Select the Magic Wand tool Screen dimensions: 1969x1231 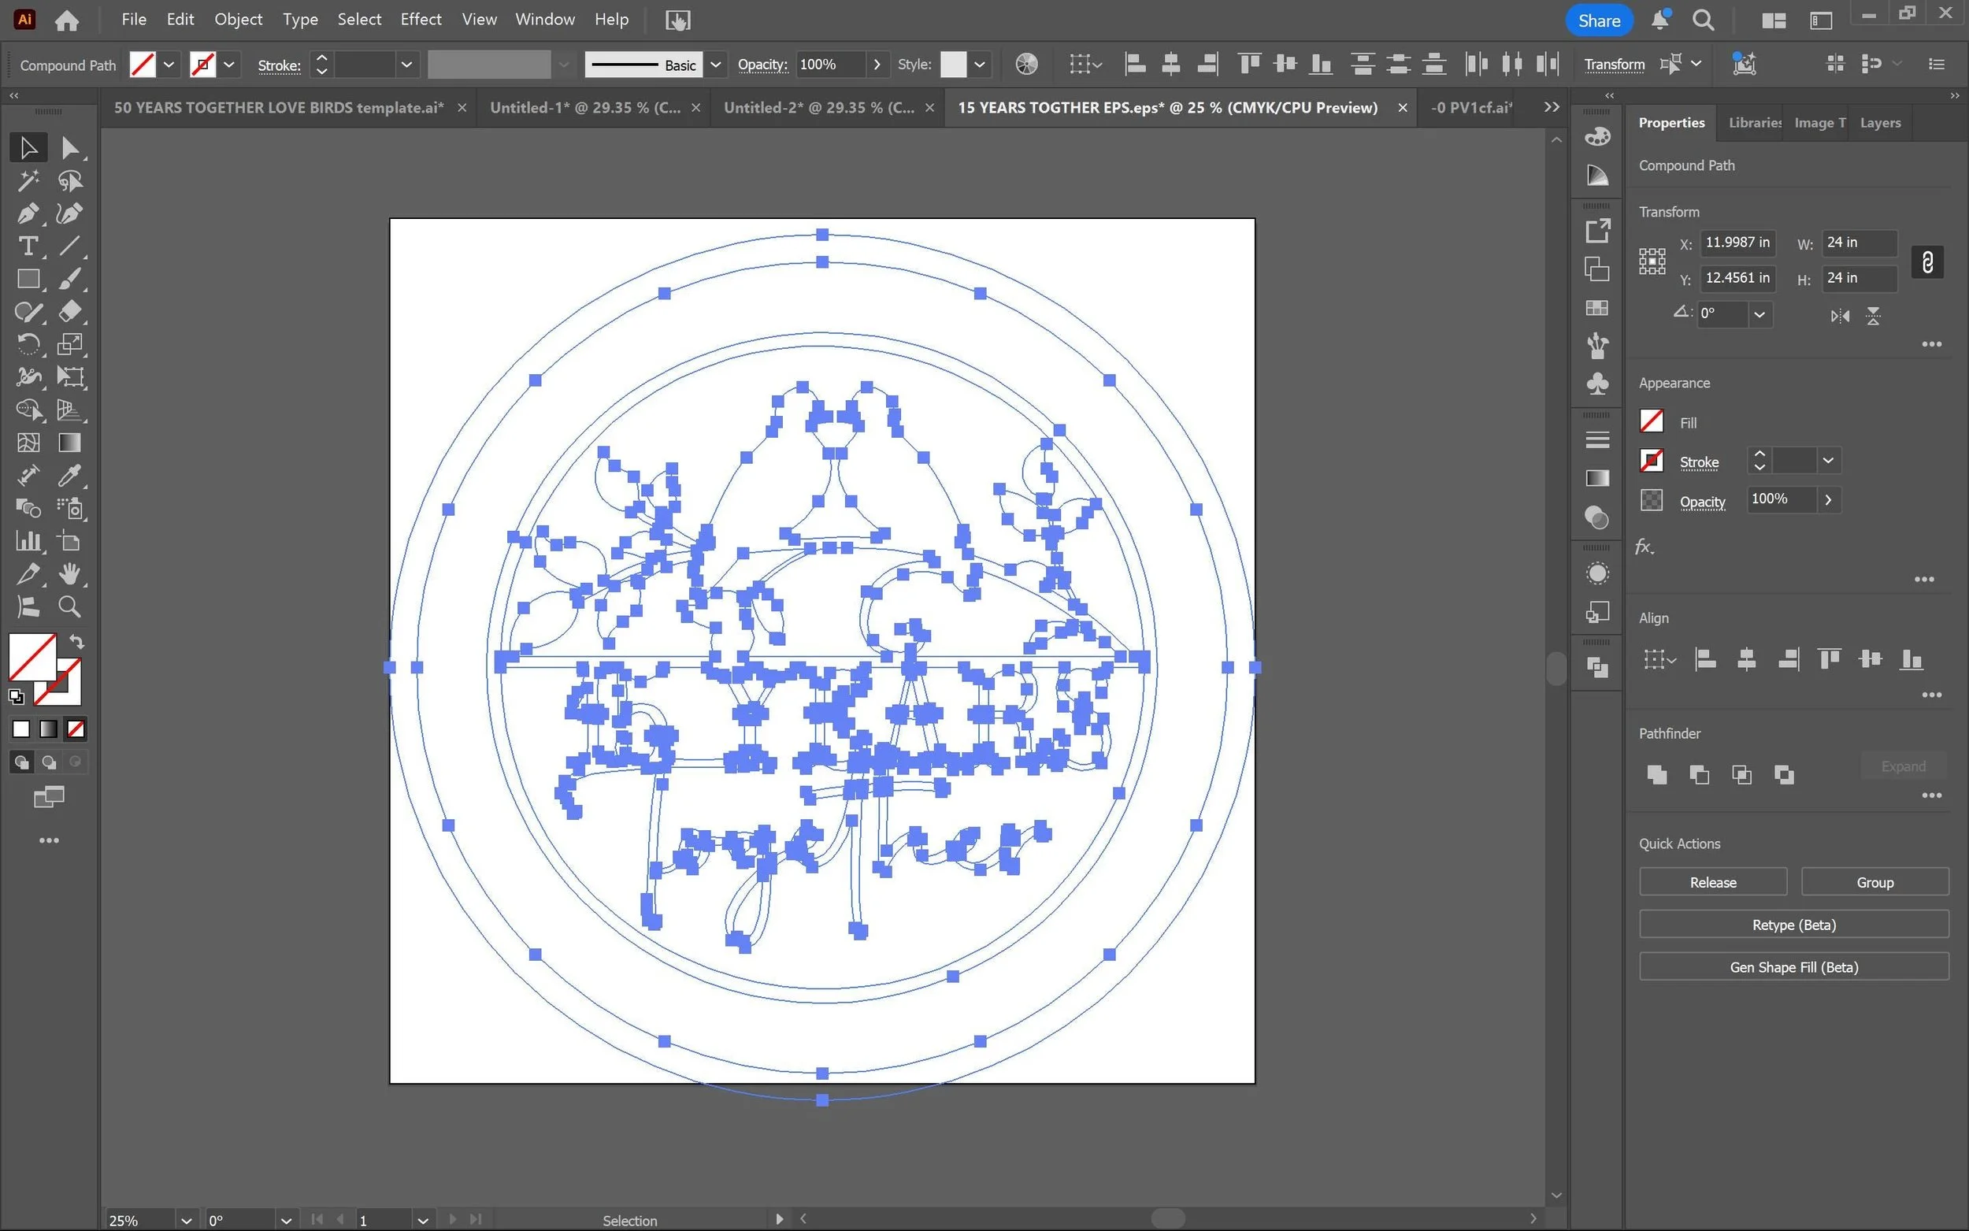(x=28, y=180)
